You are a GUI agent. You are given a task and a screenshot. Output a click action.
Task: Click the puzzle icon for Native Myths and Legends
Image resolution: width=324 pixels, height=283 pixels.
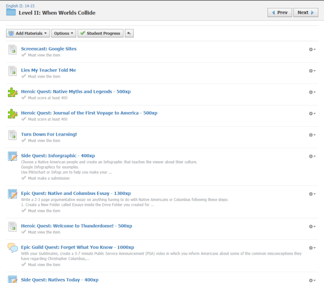point(12,92)
